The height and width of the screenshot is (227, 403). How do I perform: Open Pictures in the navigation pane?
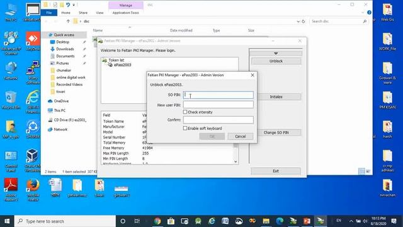click(x=62, y=63)
